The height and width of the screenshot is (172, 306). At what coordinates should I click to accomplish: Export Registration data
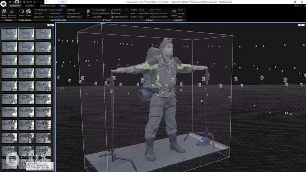point(143,13)
